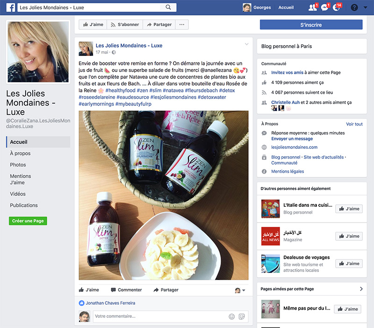374x328 pixels.
Task: Click the J'aime page button in toolbar
Action: coord(93,25)
